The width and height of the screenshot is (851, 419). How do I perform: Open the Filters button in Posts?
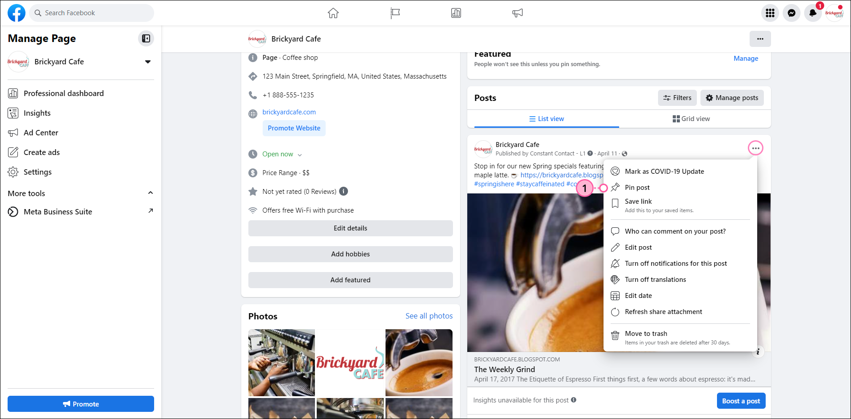[677, 98]
